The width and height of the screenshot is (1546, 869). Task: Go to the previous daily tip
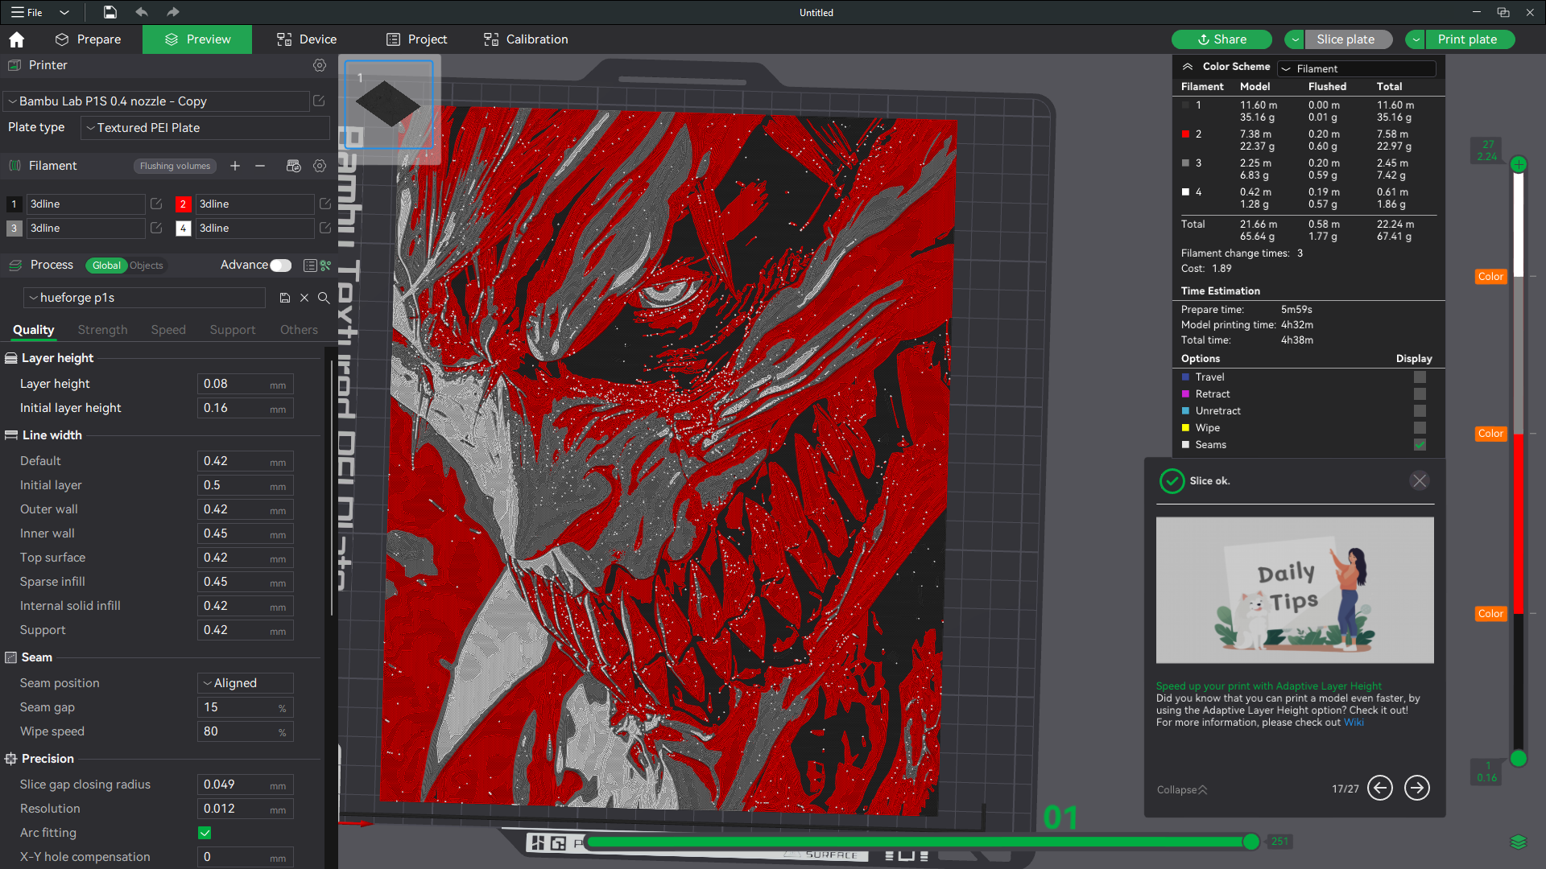point(1379,788)
